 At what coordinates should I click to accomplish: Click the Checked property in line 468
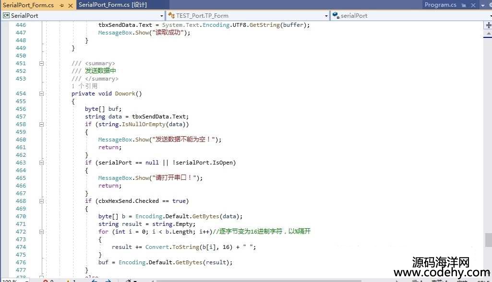point(147,201)
